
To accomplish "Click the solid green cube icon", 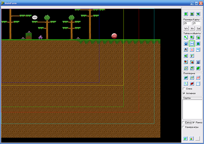I will point(198,68).
